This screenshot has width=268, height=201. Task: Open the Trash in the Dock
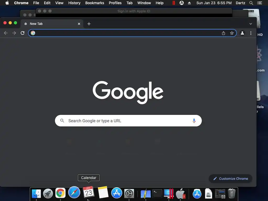pyautogui.click(x=232, y=193)
